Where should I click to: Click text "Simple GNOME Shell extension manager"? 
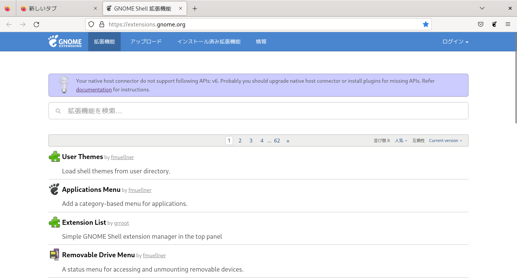click(x=117, y=236)
